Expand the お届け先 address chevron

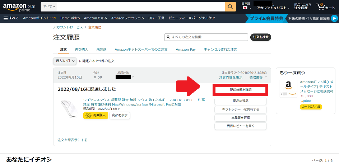coord(133,77)
